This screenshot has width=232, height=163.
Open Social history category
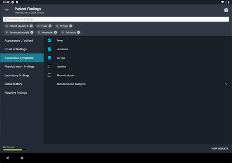click(22, 84)
